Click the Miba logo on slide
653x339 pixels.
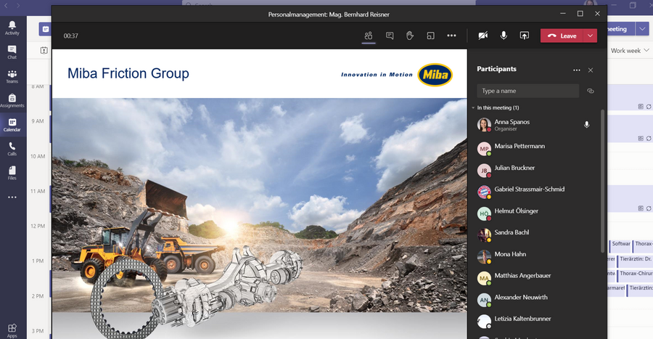435,75
